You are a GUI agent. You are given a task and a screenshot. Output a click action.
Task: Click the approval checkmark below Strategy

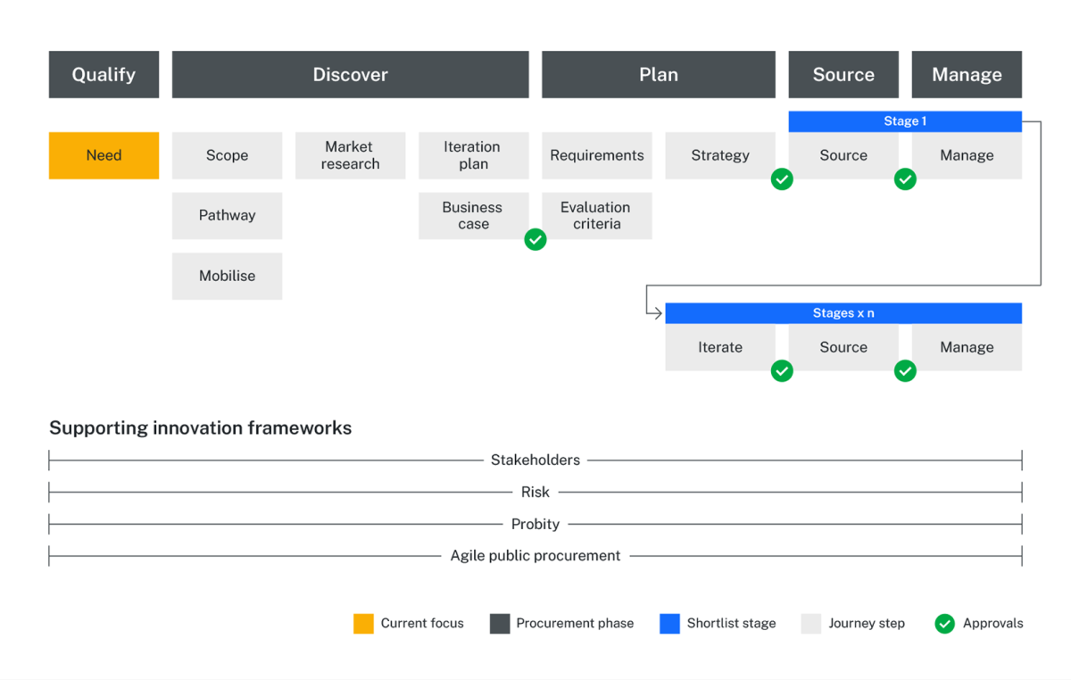coord(782,179)
